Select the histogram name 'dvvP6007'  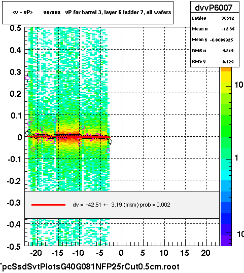(x=214, y=8)
